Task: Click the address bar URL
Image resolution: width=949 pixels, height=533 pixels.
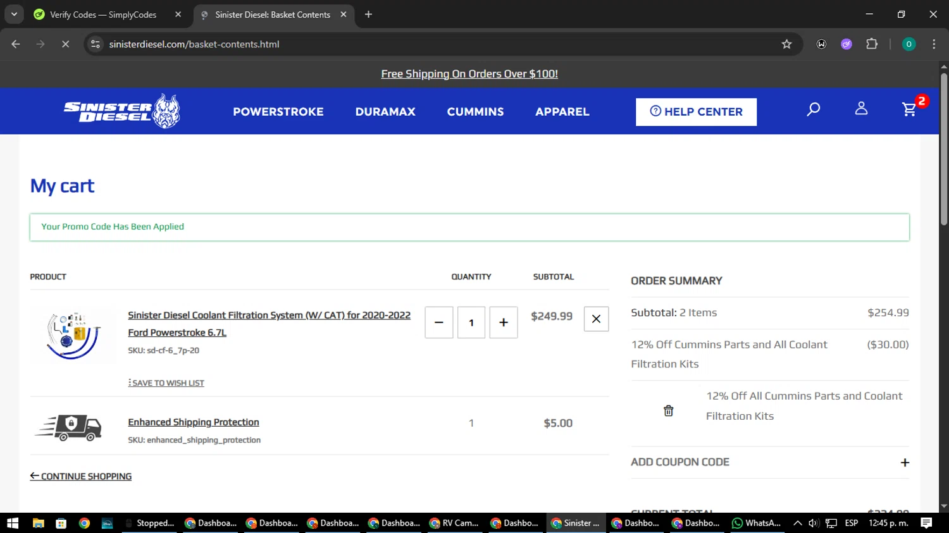Action: point(194,44)
